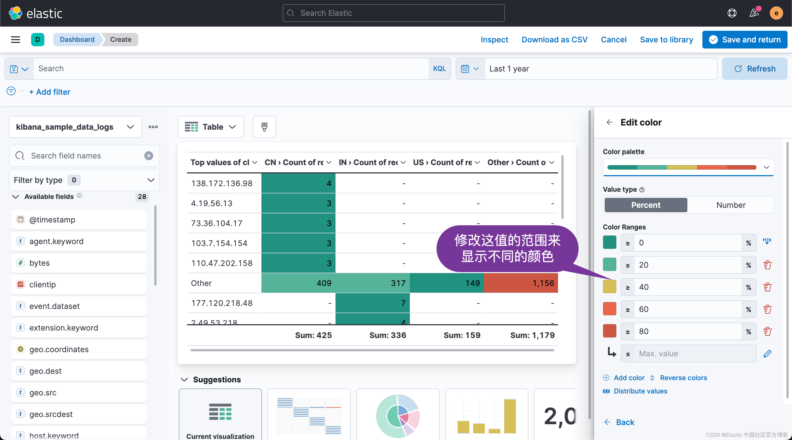Screen dimensions: 792x440
Task: Expand the kibana_sample_data_logs index selector
Action: coord(75,127)
